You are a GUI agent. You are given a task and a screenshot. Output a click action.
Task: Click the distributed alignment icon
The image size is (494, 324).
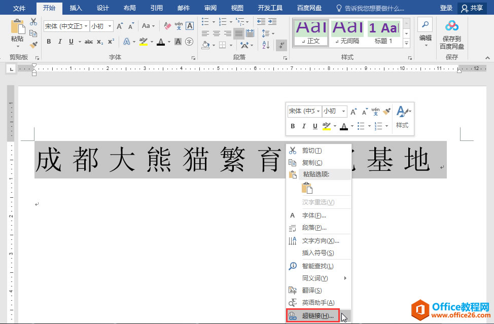point(250,33)
